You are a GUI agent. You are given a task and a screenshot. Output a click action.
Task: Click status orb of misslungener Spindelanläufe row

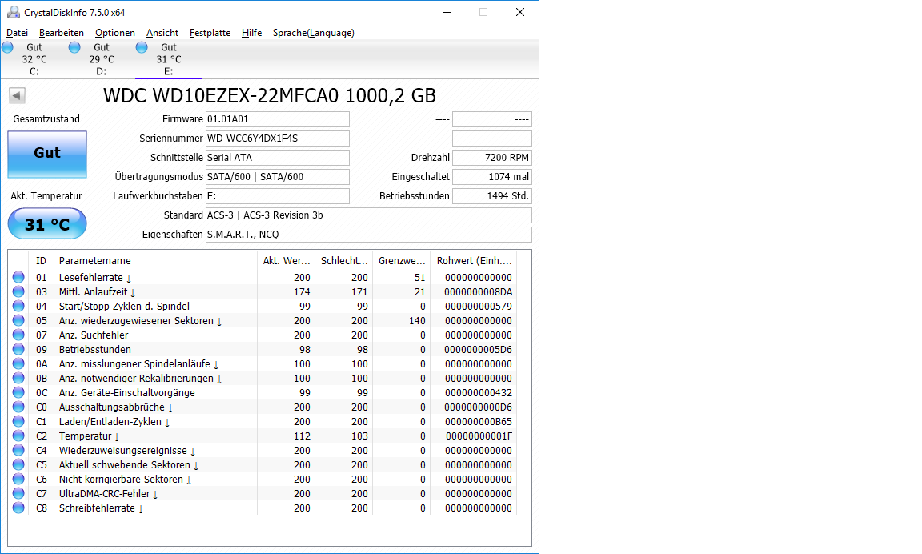pyautogui.click(x=19, y=363)
